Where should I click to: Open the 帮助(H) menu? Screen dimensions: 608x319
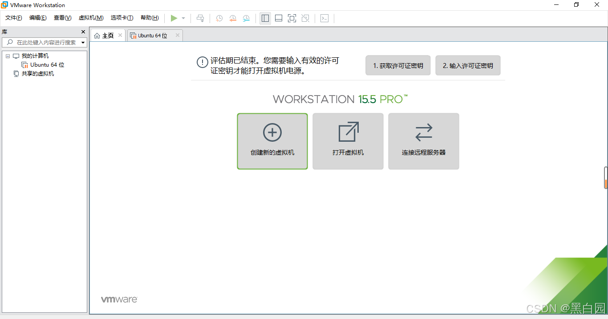tap(150, 18)
